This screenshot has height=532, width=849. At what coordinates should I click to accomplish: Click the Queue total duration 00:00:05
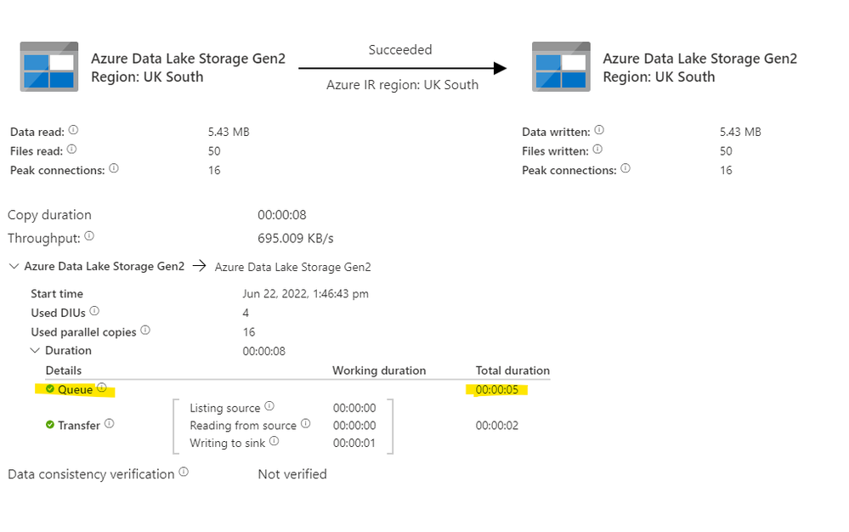tap(497, 390)
